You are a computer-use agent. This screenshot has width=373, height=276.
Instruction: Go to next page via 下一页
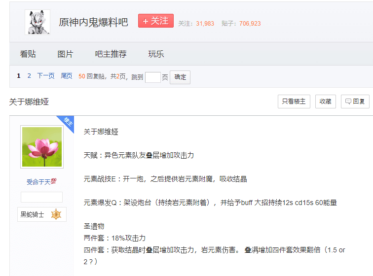46,76
